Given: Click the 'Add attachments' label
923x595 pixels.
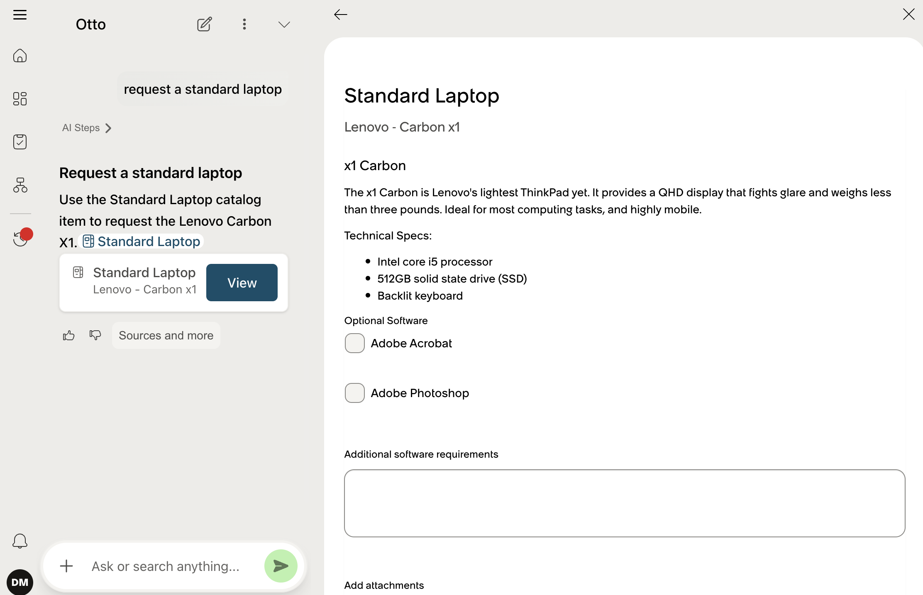Looking at the screenshot, I should point(384,585).
